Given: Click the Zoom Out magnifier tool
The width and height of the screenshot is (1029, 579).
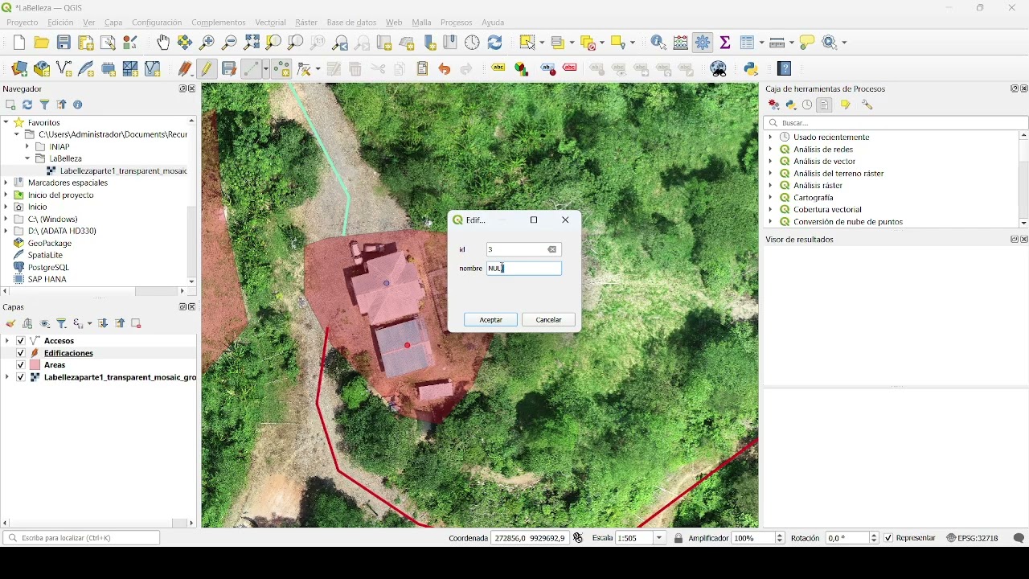Looking at the screenshot, I should 229,43.
